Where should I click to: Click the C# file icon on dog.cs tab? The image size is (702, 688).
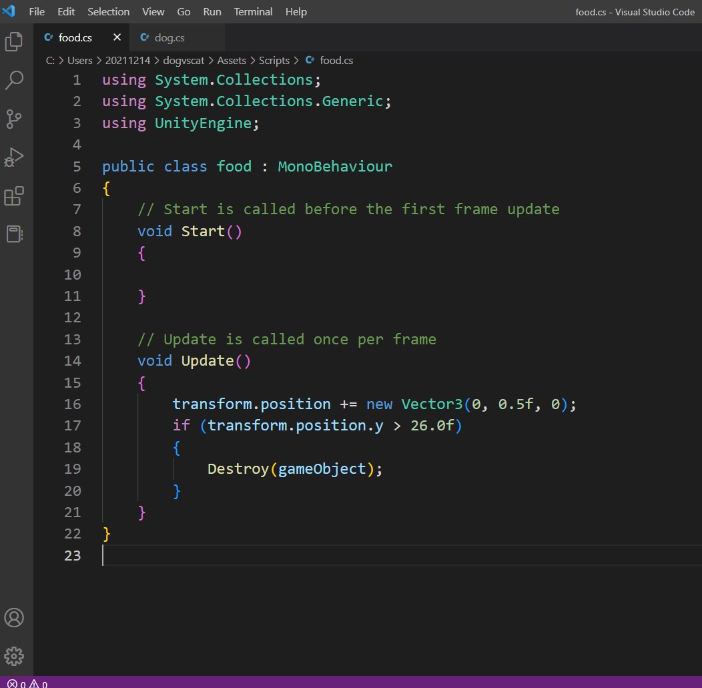(x=144, y=37)
